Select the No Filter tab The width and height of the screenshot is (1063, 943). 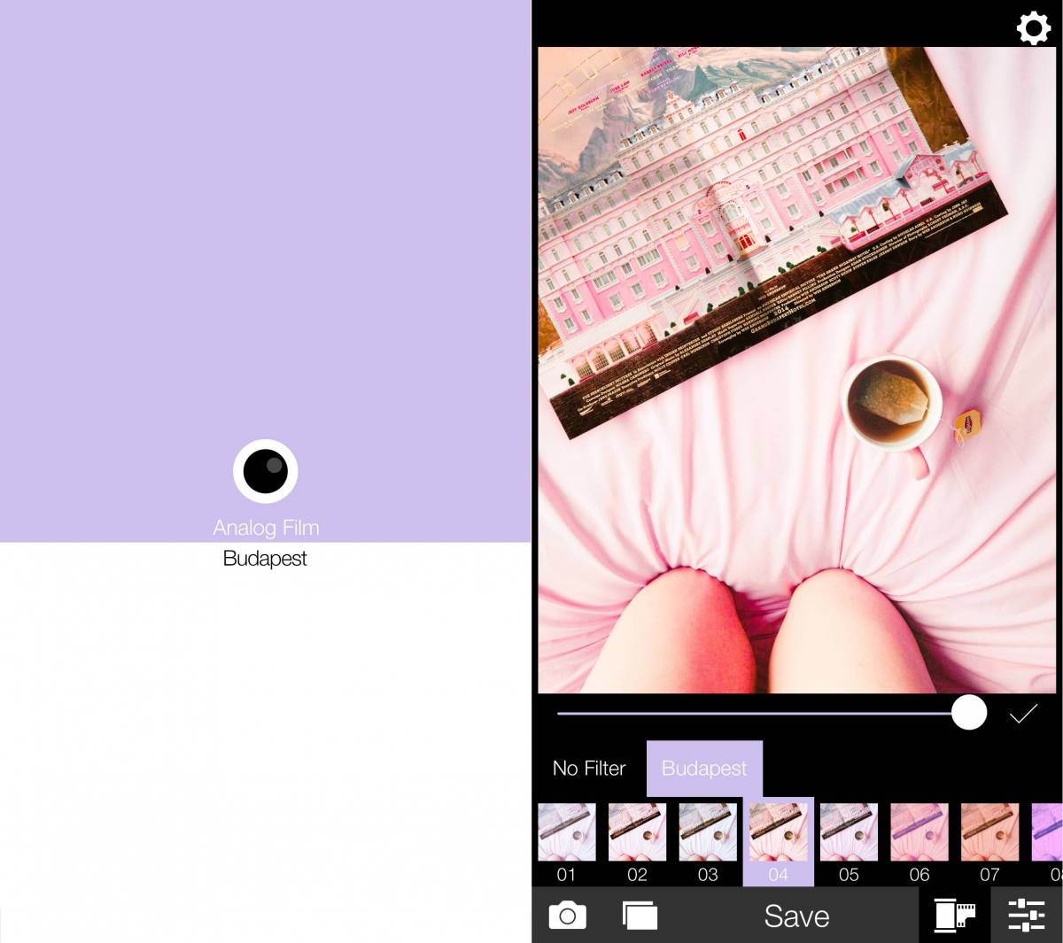[589, 769]
